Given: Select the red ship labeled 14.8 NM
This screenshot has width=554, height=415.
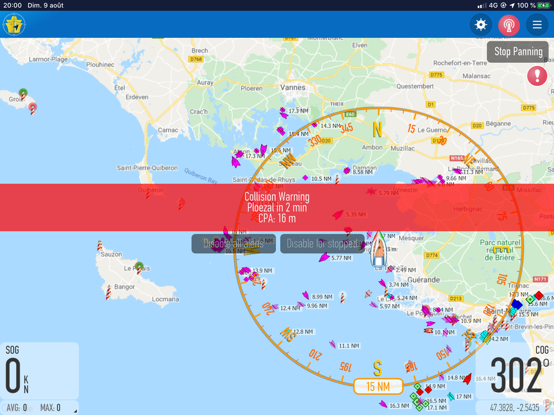Looking at the screenshot, I should (x=467, y=379).
